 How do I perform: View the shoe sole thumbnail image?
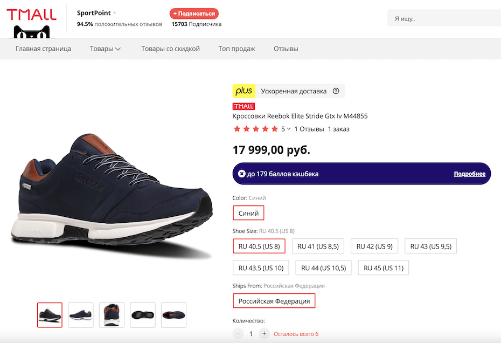143,314
